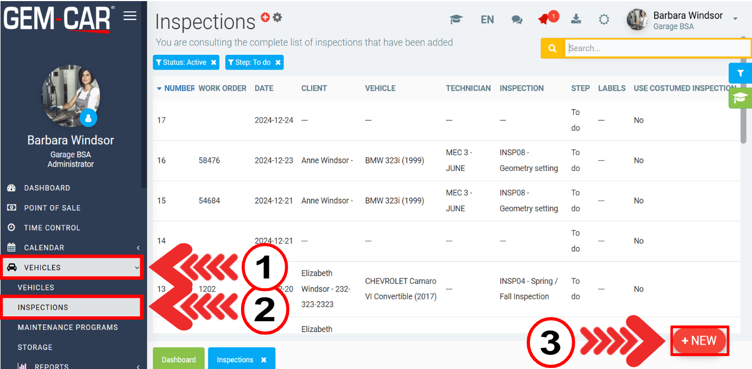Click the download icon in header

576,19
